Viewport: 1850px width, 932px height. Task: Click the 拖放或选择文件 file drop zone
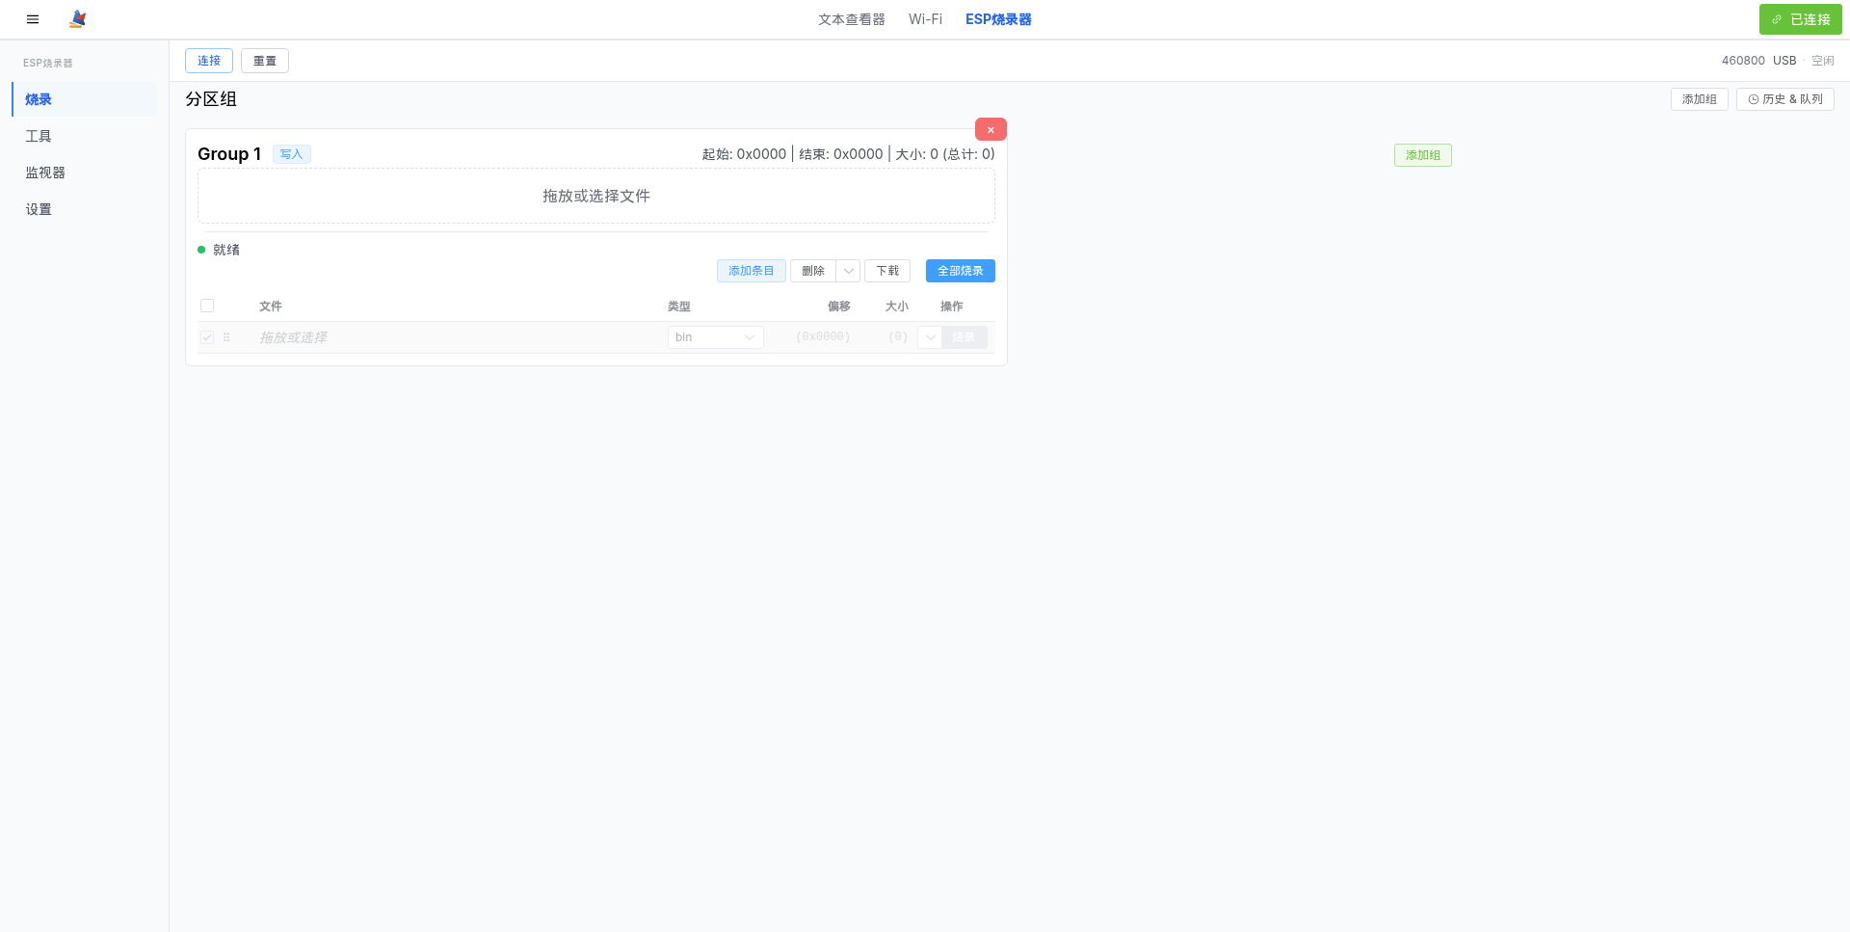coord(595,196)
